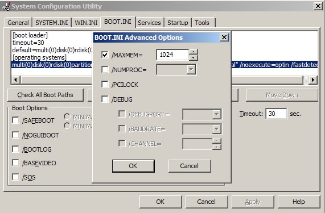The width and height of the screenshot is (325, 213).
Task: Uncheck the /MAXMEM= checkbox
Action: [x=105, y=55]
